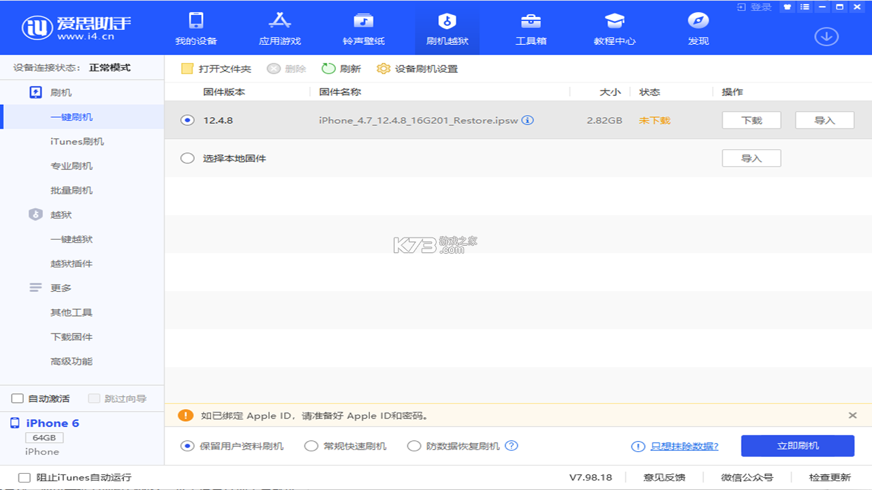Open the 我的设备 device tab
Image resolution: width=872 pixels, height=490 pixels.
coord(196,28)
